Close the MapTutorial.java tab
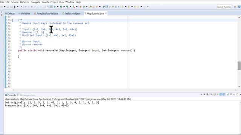 click(x=106, y=13)
